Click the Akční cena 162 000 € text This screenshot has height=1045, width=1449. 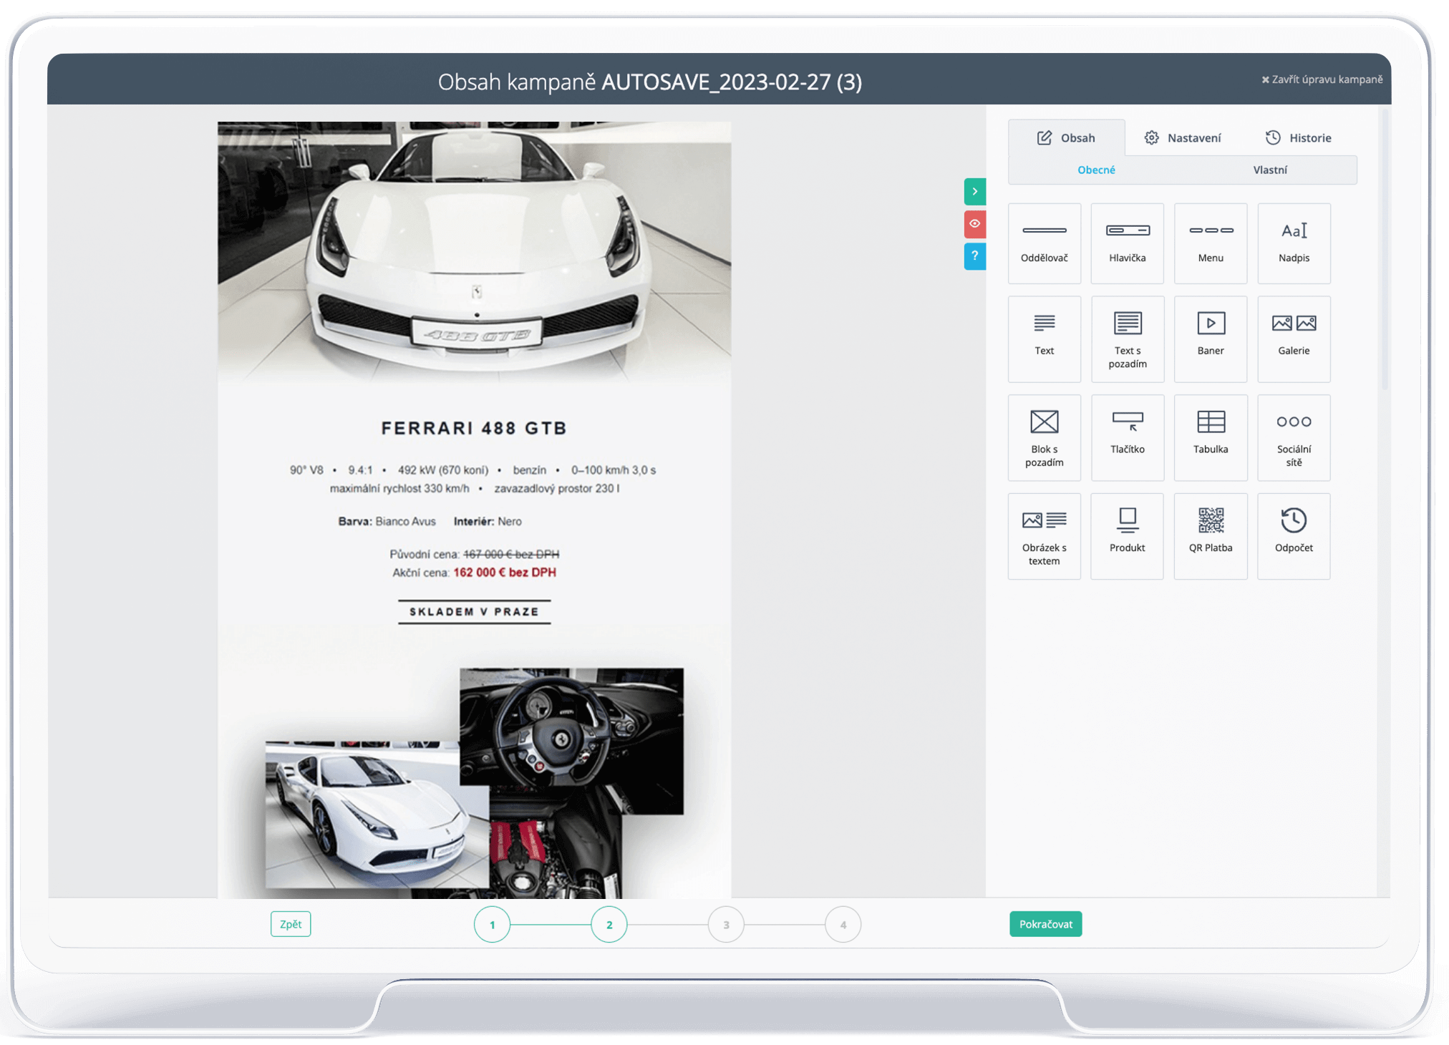[x=474, y=573]
